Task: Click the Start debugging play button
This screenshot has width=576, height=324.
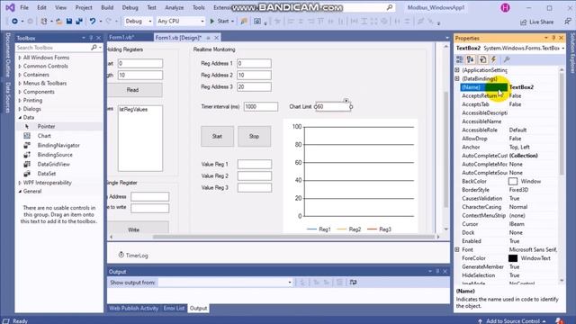Action: [212, 22]
